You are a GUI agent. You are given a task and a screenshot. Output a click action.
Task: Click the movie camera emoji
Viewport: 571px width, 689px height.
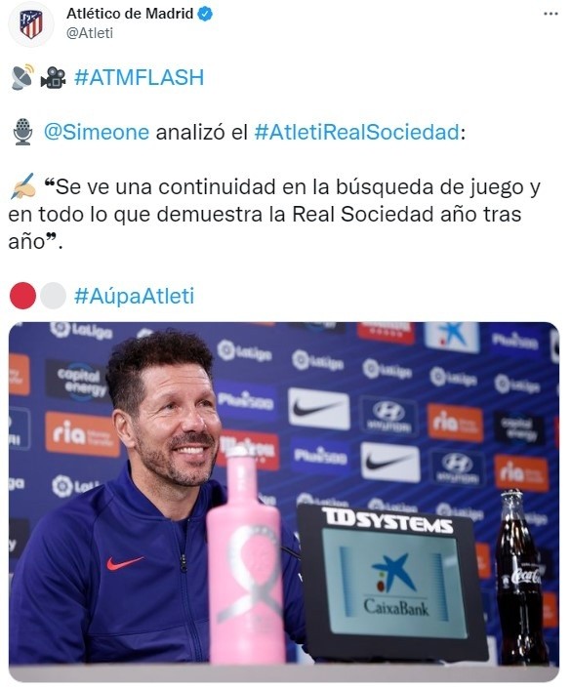tap(53, 78)
